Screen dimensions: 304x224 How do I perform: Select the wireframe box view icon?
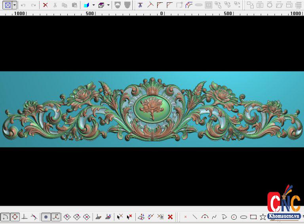[x=101, y=5]
